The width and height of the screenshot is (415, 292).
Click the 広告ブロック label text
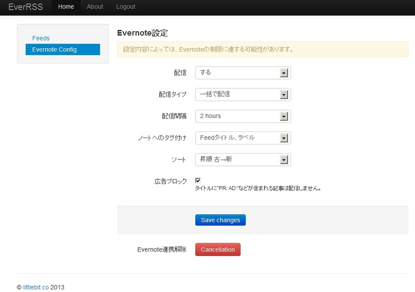pos(170,181)
